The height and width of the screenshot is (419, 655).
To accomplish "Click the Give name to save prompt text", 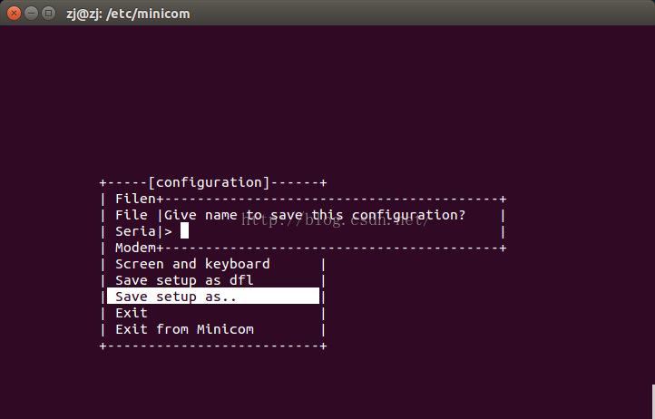I will click(x=314, y=215).
